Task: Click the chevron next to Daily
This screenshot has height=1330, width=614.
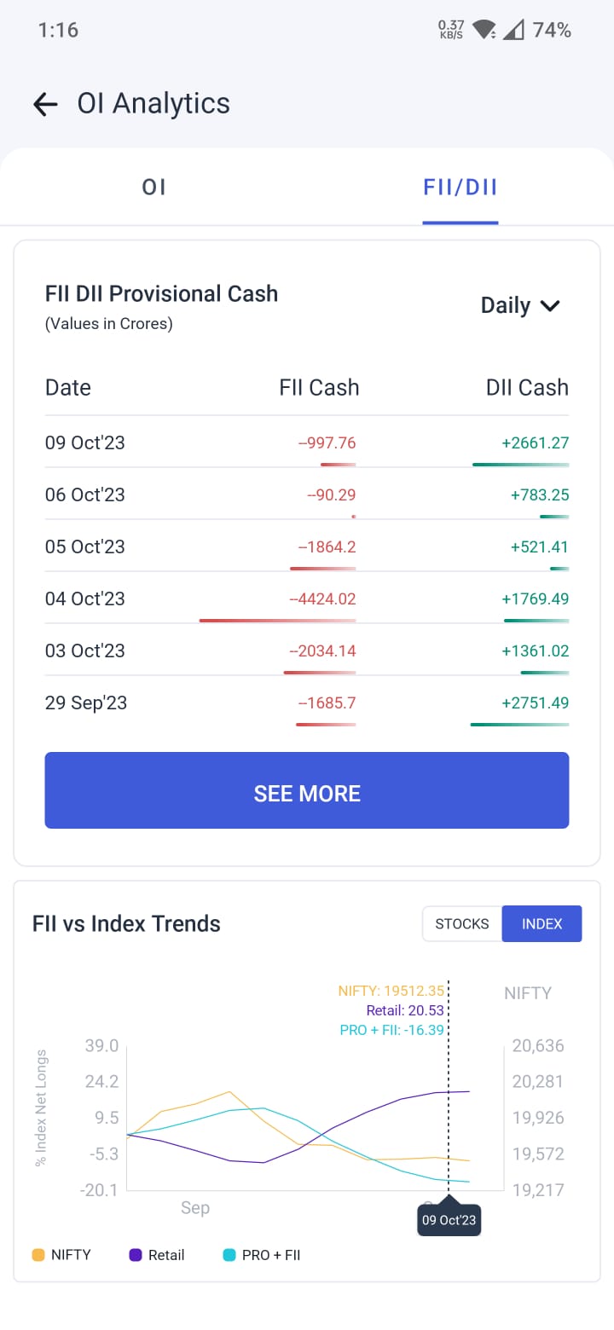Action: pyautogui.click(x=550, y=305)
